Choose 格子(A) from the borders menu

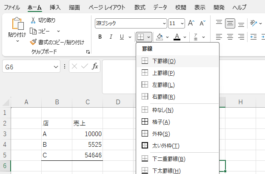(178, 122)
